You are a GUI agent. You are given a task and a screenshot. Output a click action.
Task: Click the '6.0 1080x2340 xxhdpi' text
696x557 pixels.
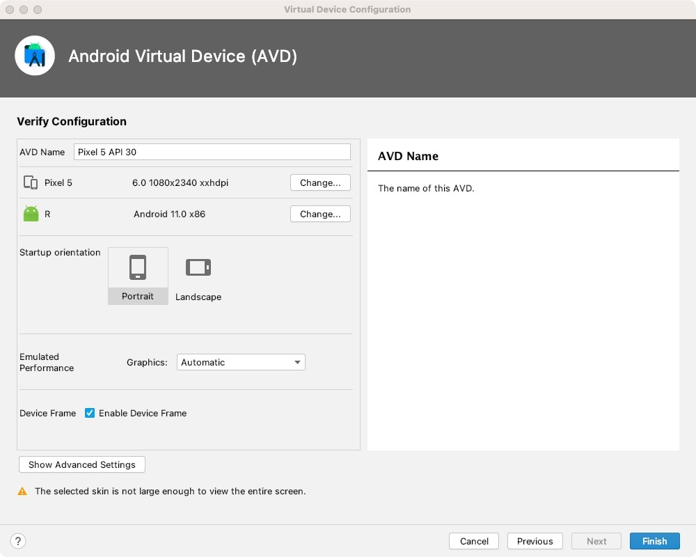coord(180,182)
